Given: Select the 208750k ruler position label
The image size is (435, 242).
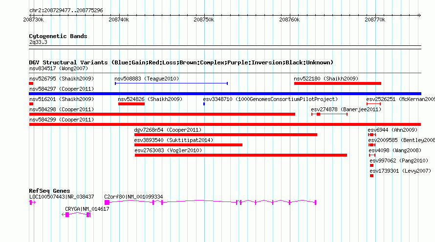Looking at the screenshot, I should point(204,20).
